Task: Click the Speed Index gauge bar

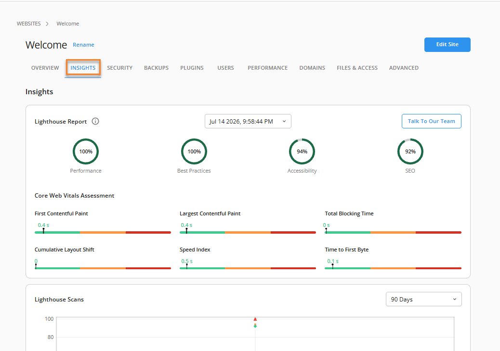Action: pos(248,268)
